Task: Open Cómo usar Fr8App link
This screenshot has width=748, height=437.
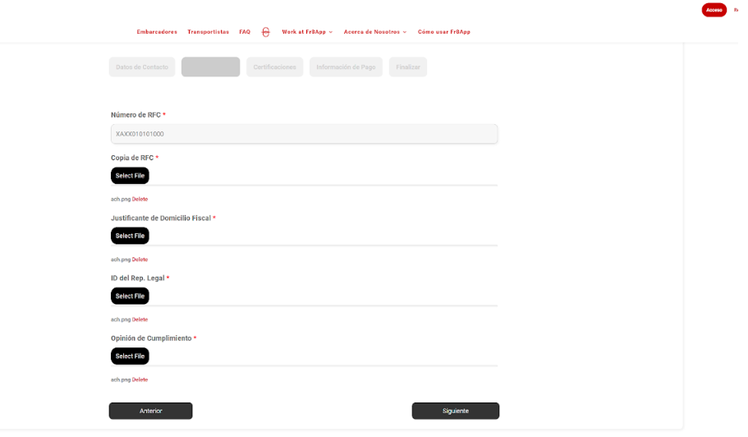Action: [444, 32]
